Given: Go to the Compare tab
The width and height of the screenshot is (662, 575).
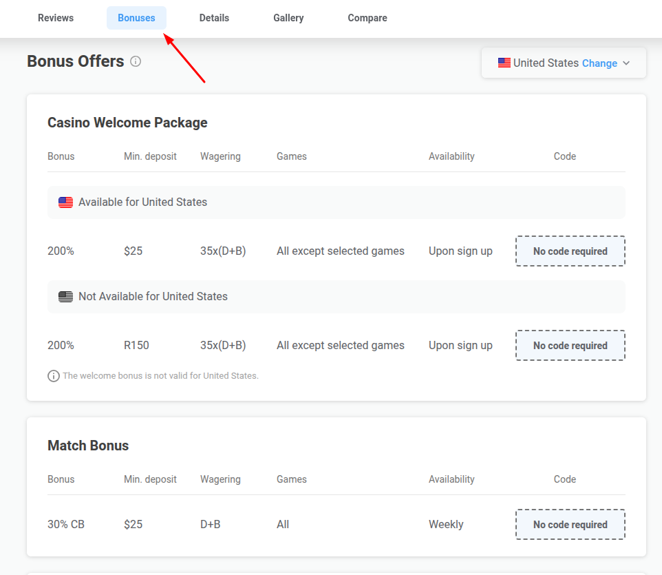Looking at the screenshot, I should pos(367,18).
